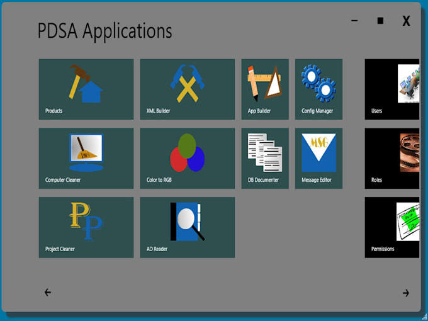This screenshot has height=321, width=428.
Task: Open the Products tile hammer-and-house icon
Action: click(86, 84)
